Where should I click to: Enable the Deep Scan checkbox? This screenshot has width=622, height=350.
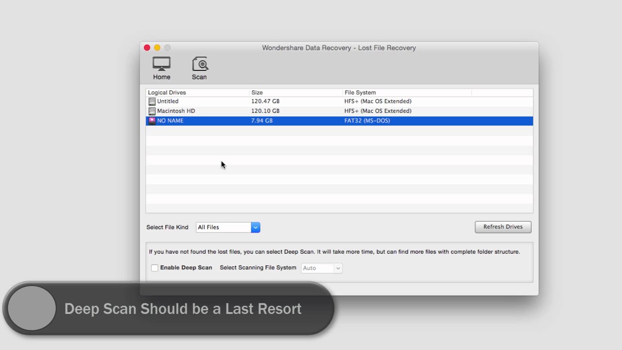pos(155,268)
